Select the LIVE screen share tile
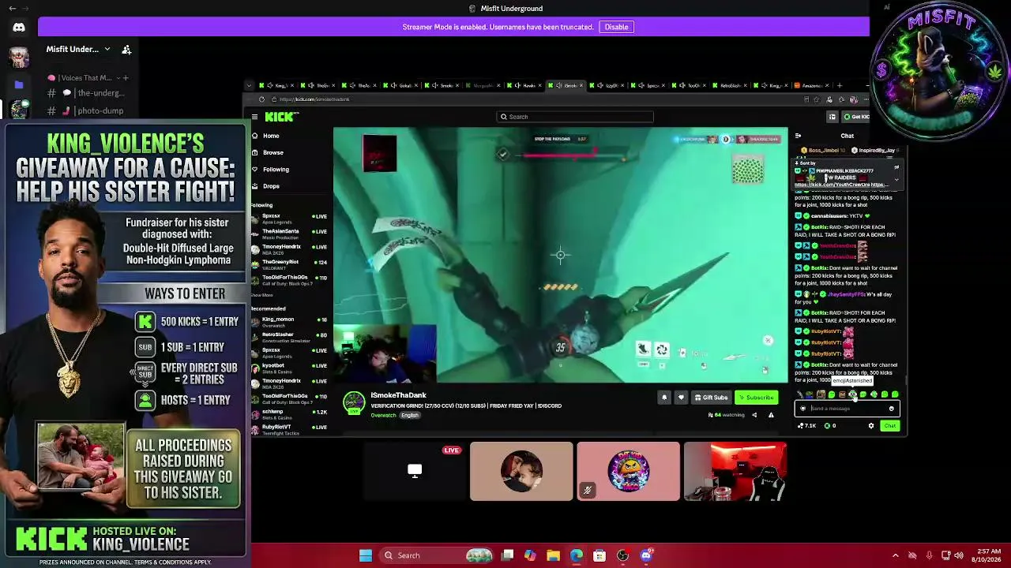Screen dimensions: 1011x568 click(x=415, y=472)
